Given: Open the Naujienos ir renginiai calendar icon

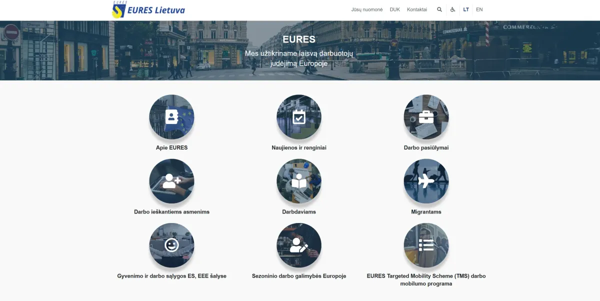Looking at the screenshot, I should pyautogui.click(x=299, y=117).
